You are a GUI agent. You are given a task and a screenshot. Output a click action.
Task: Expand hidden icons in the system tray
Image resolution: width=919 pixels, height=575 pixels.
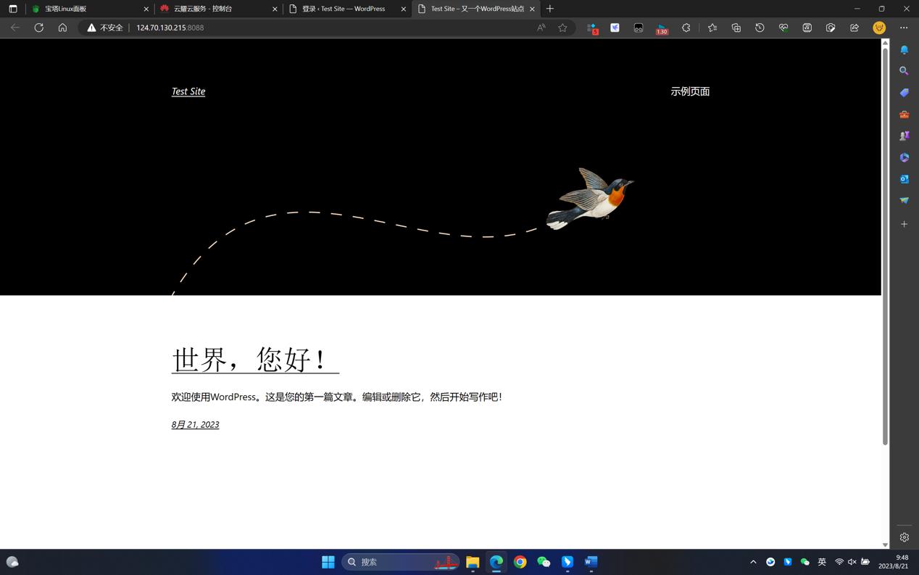[x=754, y=562]
